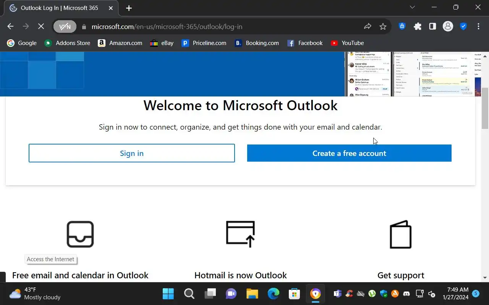This screenshot has width=489, height=305.
Task: Stop loading the page
Action: [41, 26]
